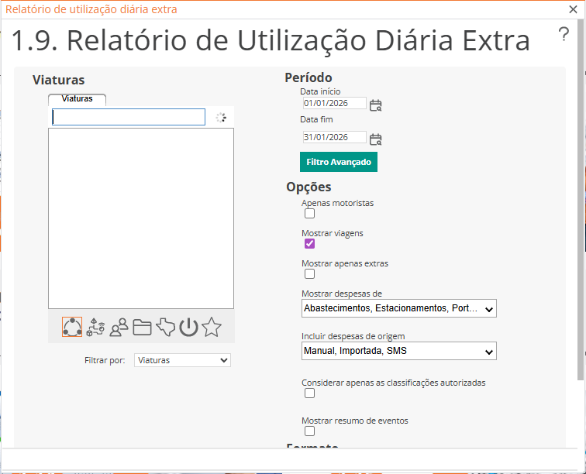Open calendar picker for Data início
The image size is (586, 474).
376,105
